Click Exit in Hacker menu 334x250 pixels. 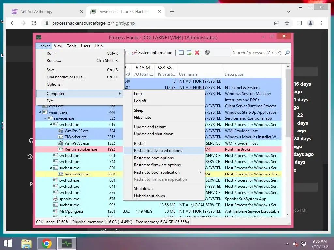pyautogui.click(x=80, y=101)
